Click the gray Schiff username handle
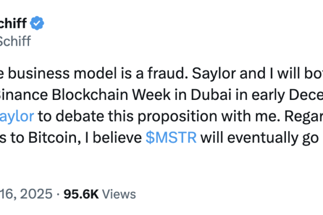 15,40
